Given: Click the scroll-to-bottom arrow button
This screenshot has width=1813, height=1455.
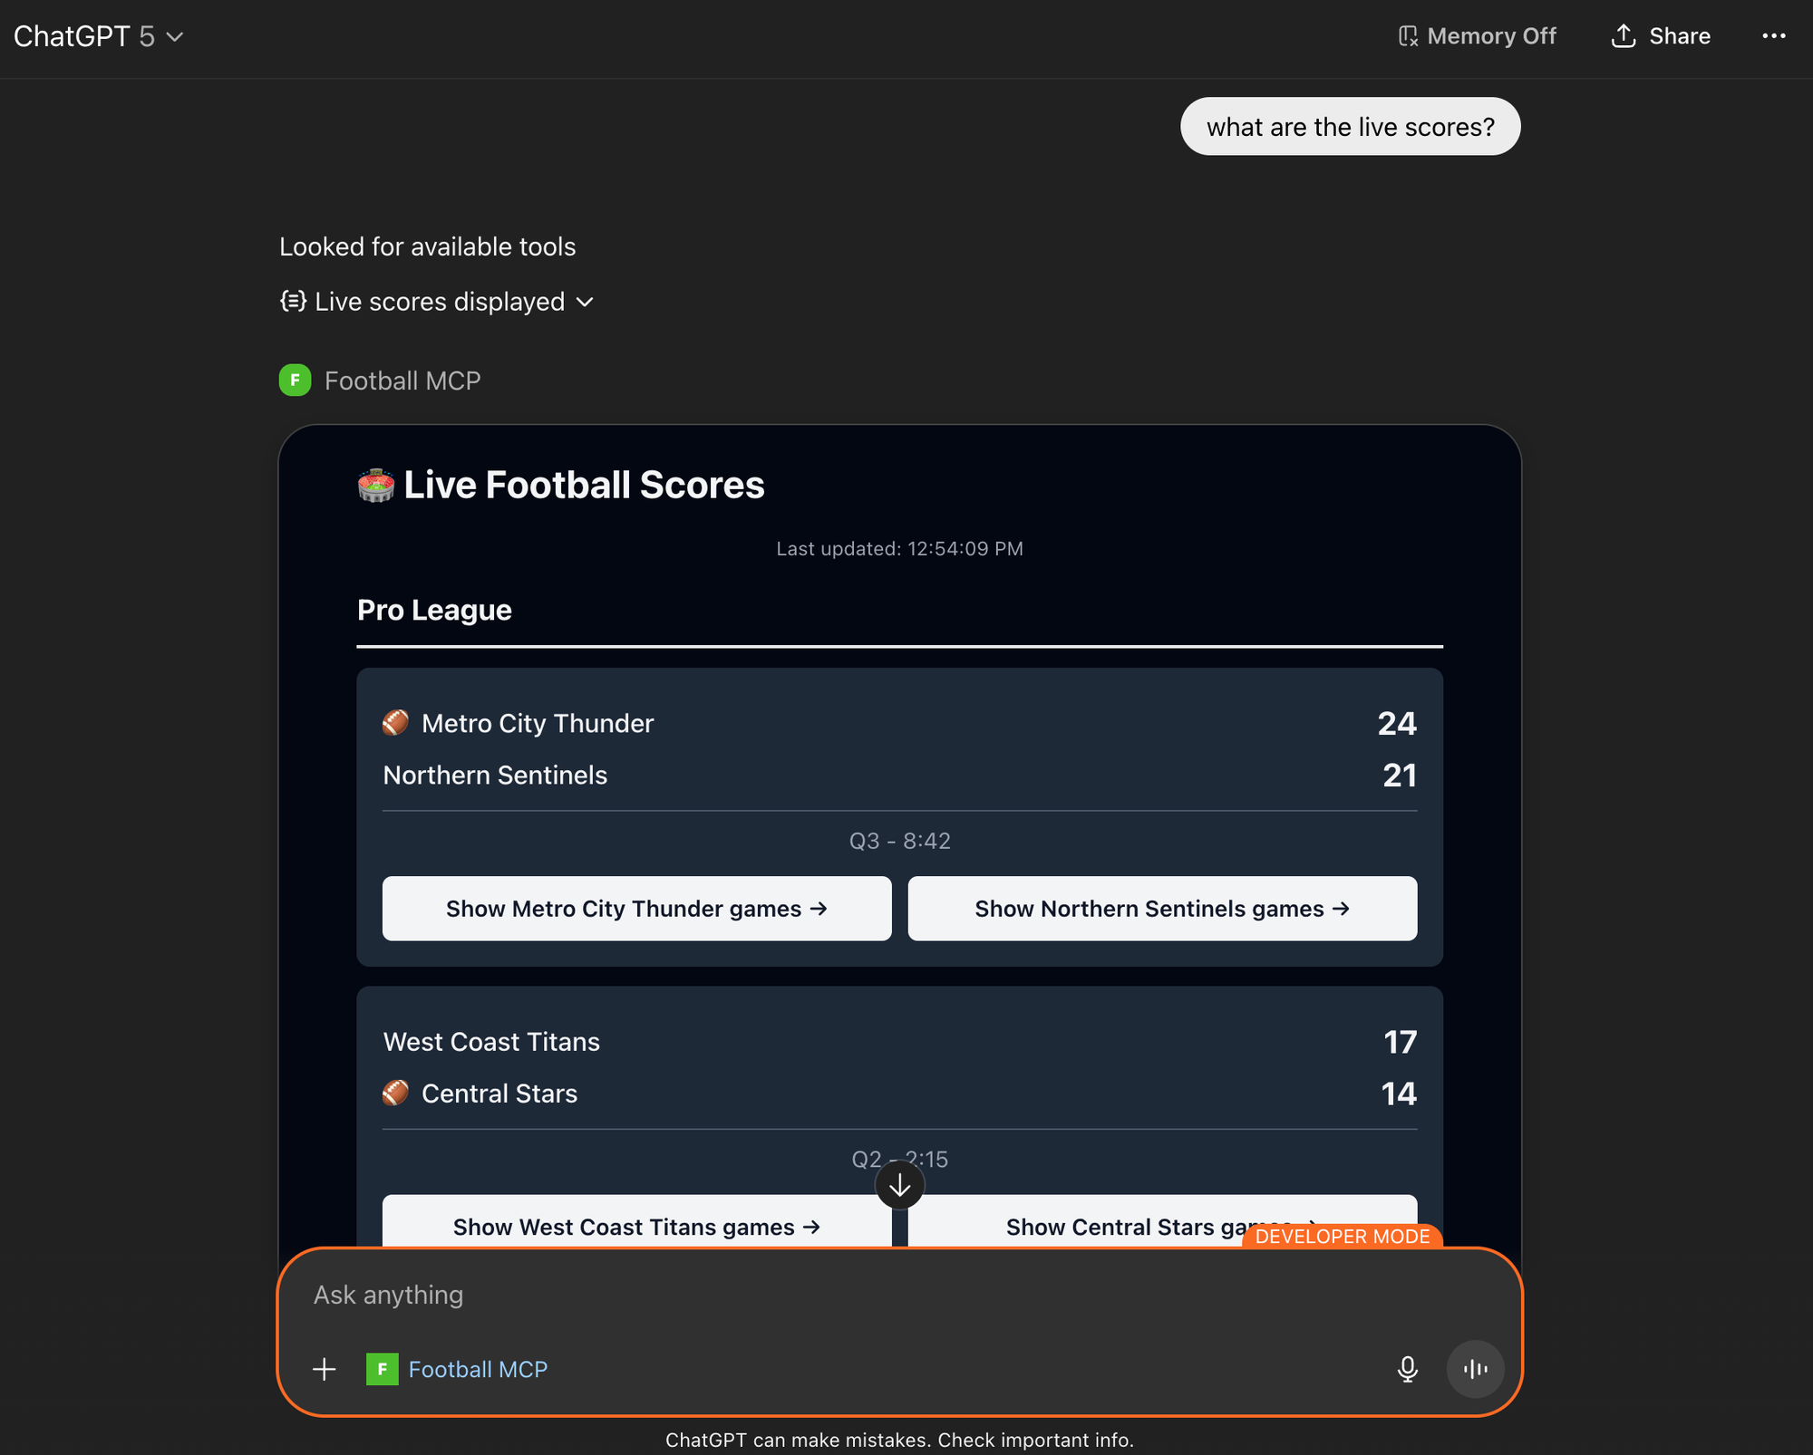Looking at the screenshot, I should click(x=899, y=1185).
